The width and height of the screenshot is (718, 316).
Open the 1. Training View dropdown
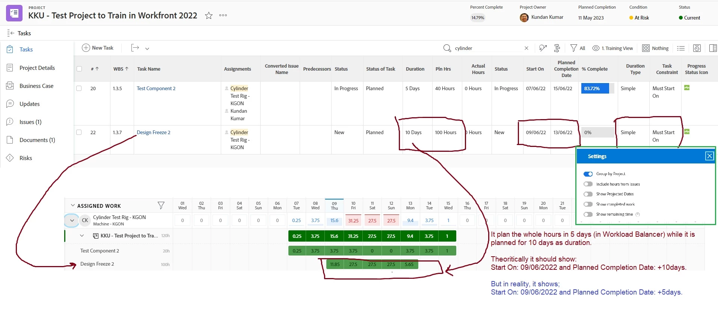[613, 48]
